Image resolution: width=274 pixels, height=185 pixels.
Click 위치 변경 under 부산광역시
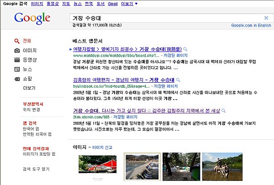pyautogui.click(x=32, y=110)
